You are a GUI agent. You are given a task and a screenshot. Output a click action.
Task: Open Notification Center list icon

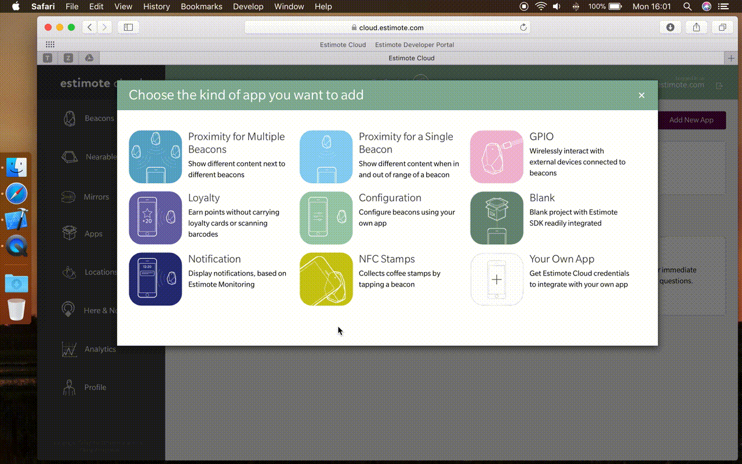723,6
